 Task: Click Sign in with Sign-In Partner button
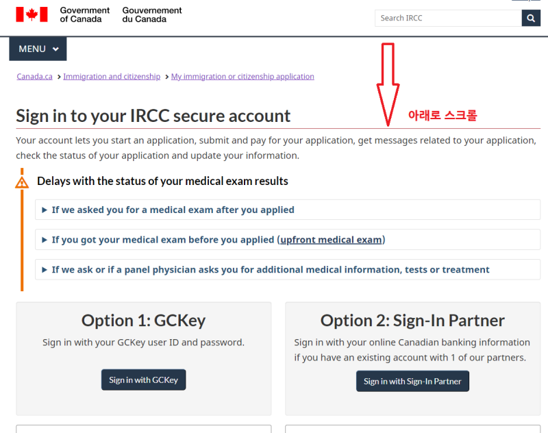pyautogui.click(x=413, y=382)
